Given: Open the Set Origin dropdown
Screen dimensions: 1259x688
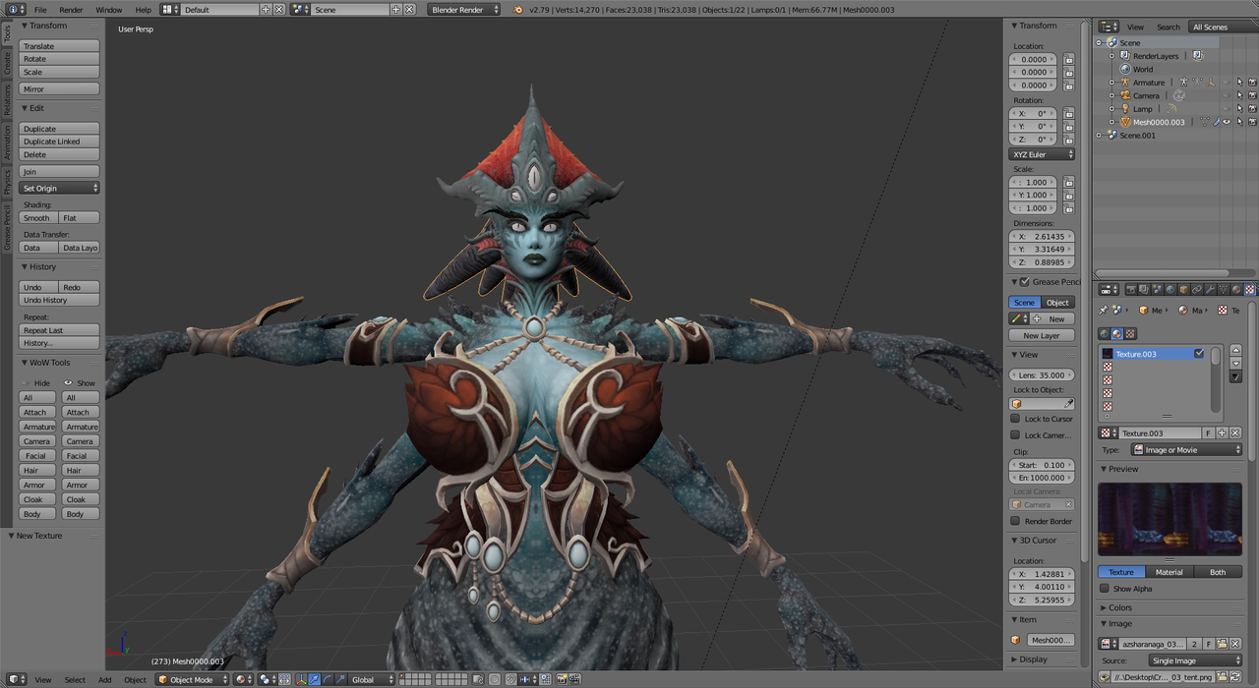Looking at the screenshot, I should pyautogui.click(x=60, y=188).
